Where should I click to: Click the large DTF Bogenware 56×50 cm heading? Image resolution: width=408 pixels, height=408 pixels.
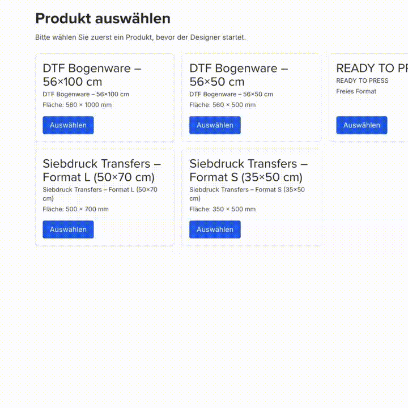tap(239, 75)
